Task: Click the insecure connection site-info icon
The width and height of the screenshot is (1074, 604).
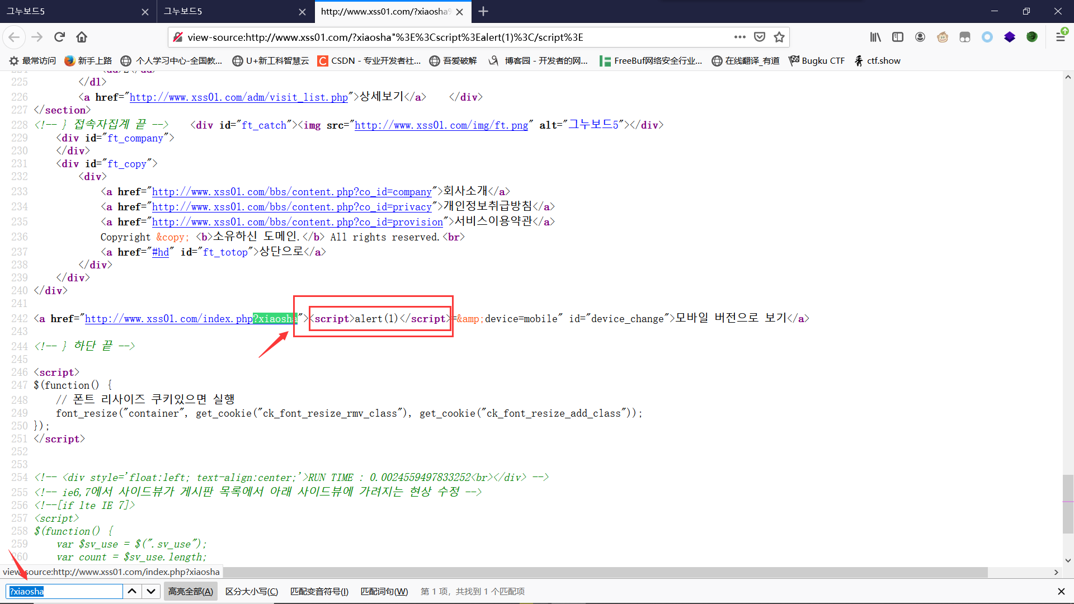Action: [x=178, y=37]
